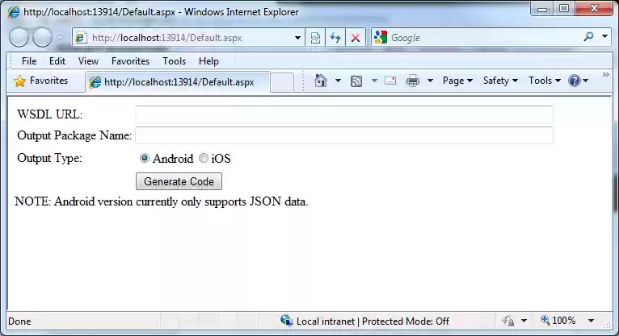Click the Generate Code button
The height and width of the screenshot is (336, 619).
[x=179, y=181]
